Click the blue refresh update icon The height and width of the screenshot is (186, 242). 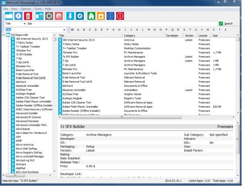80,16
